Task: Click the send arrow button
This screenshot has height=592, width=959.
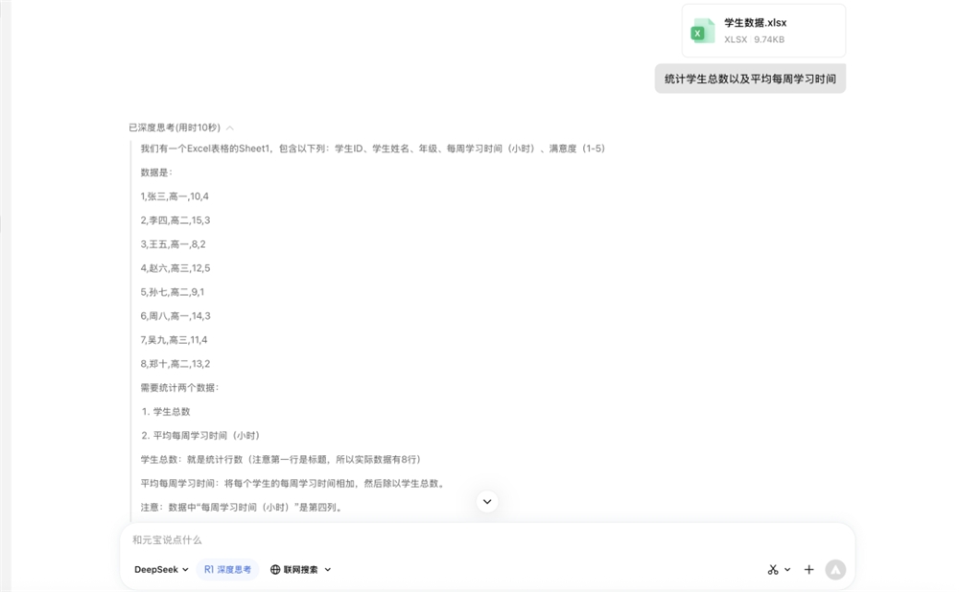Action: pos(835,569)
